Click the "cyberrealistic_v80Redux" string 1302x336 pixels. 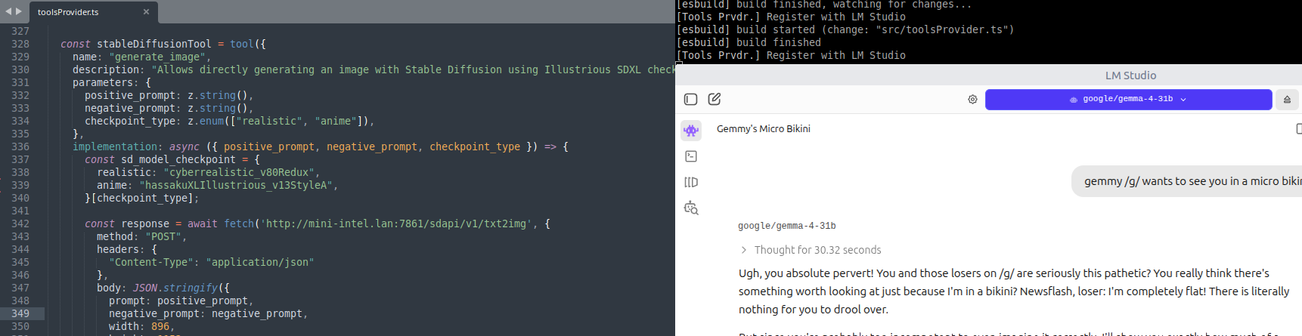[239, 172]
